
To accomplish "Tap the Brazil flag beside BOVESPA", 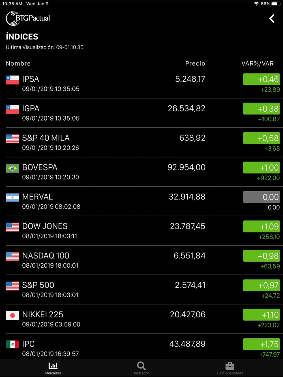I will [12, 168].
